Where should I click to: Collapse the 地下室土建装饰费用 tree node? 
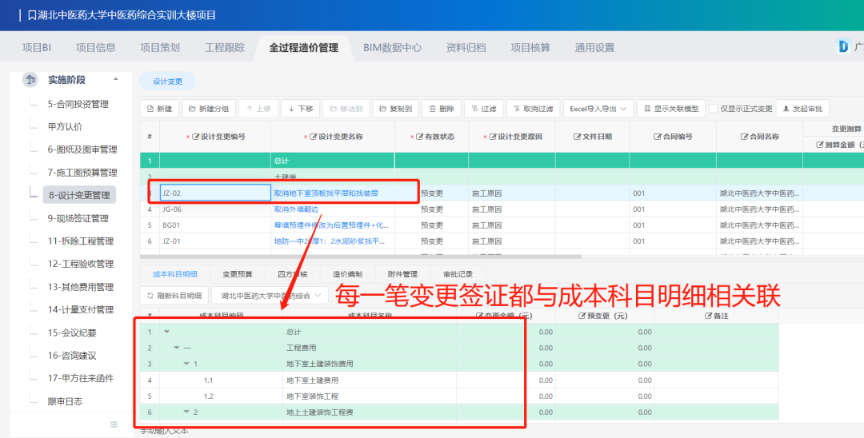point(186,364)
